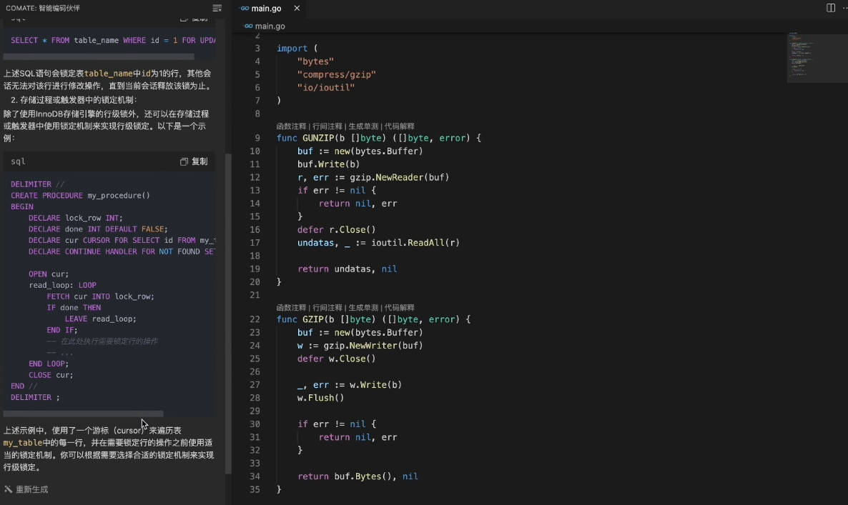Click 代码解释 above func GZIP

click(x=399, y=307)
